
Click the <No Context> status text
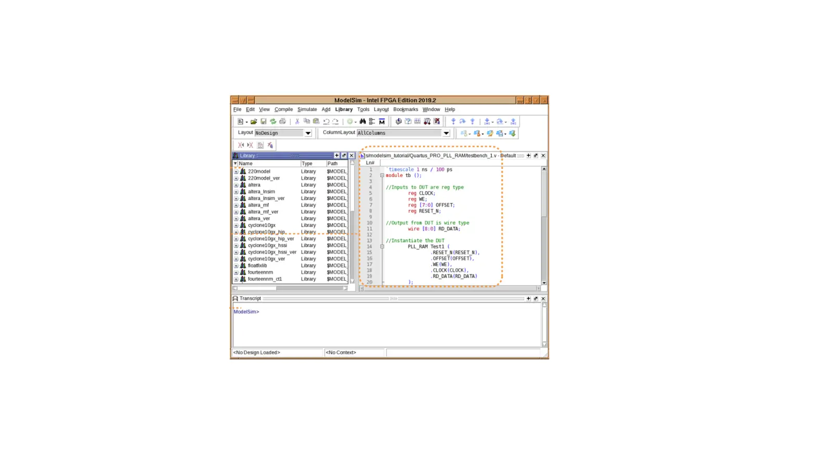341,353
